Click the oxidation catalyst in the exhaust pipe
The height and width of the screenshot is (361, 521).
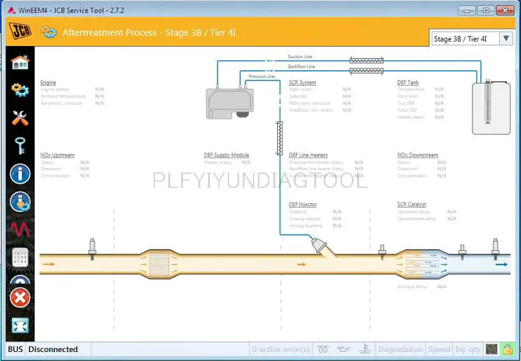pos(159,264)
